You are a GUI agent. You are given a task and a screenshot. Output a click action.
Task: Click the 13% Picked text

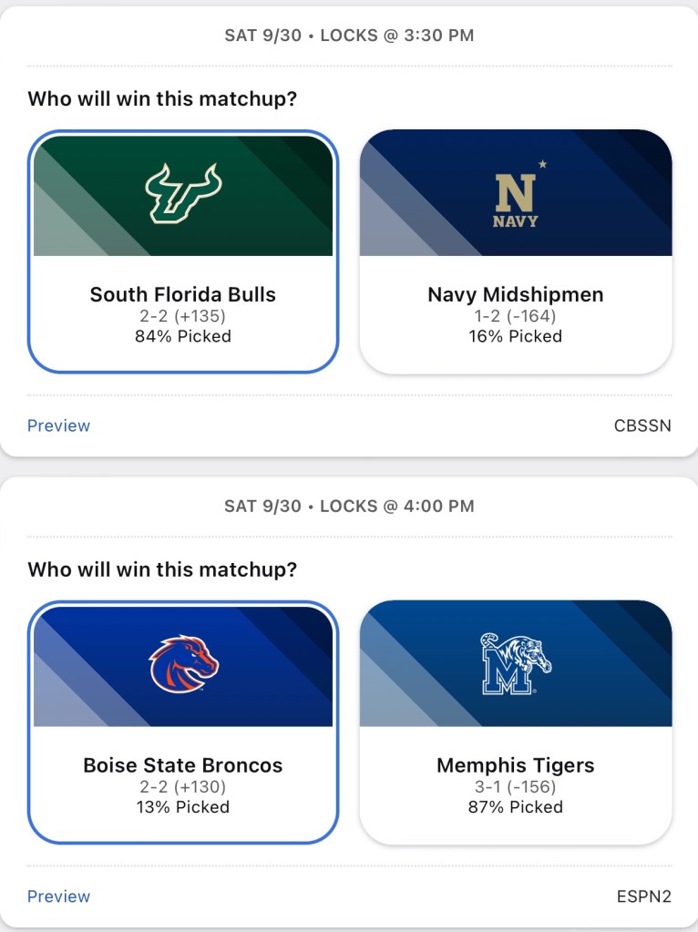coord(183,807)
